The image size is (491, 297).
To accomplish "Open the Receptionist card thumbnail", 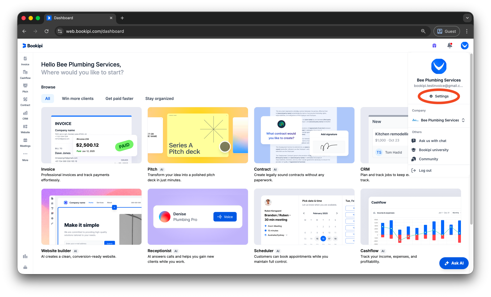I will pos(198,217).
